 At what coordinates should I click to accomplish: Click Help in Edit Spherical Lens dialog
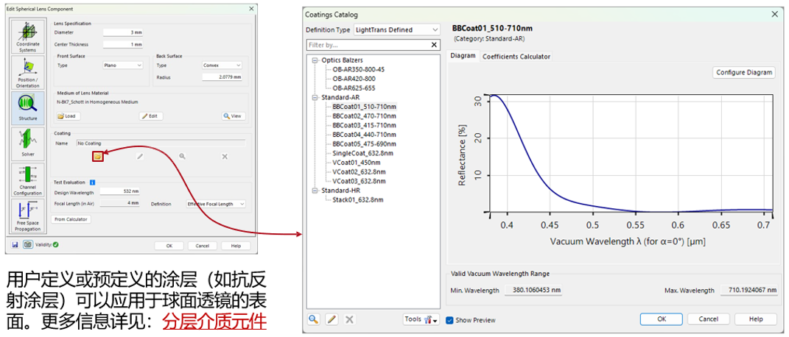click(236, 246)
